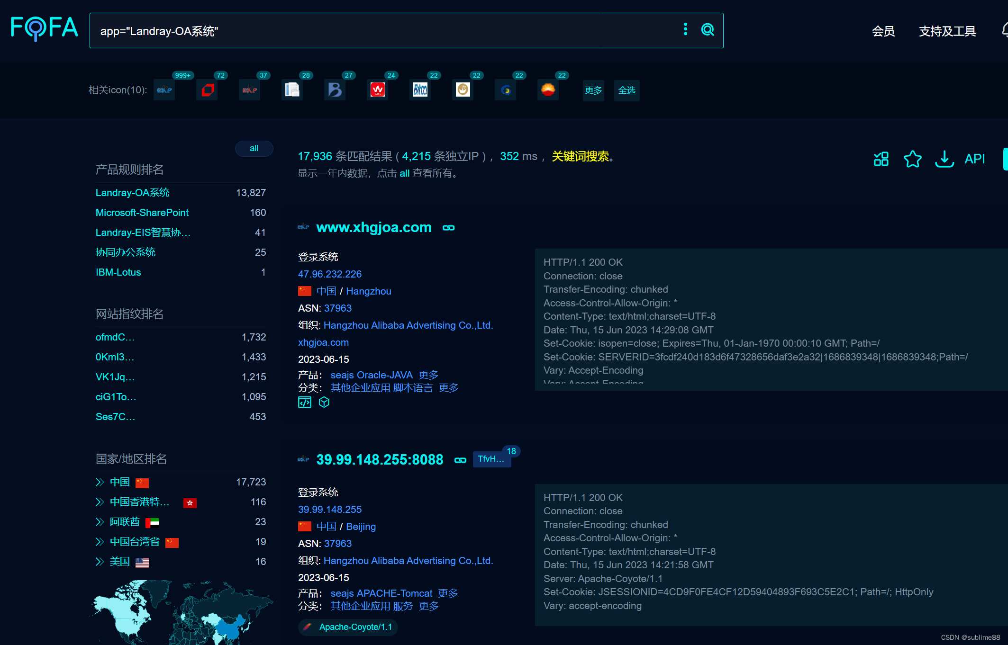Filter by ofmdC… fingerprint
The width and height of the screenshot is (1008, 645).
(115, 337)
